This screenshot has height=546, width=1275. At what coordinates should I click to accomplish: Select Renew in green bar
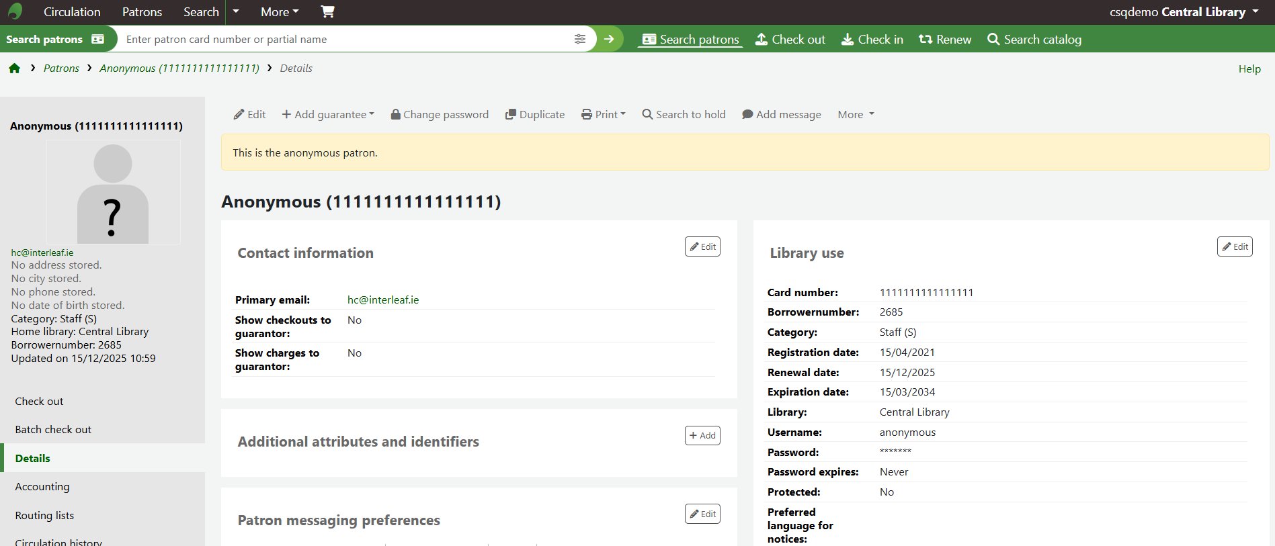945,39
